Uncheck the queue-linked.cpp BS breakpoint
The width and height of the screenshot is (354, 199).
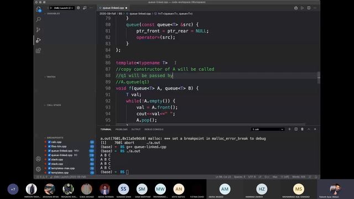click(49, 155)
